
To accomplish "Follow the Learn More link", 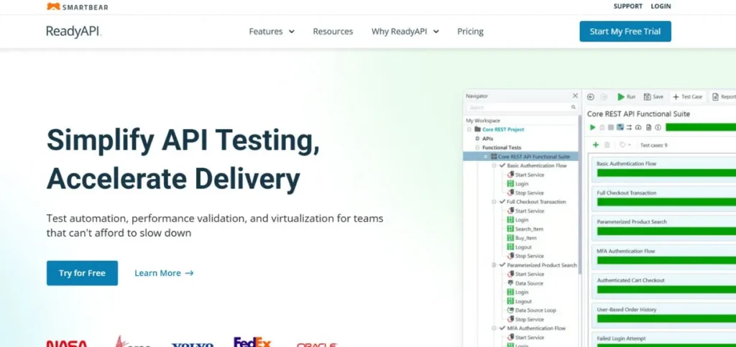I will pyautogui.click(x=164, y=273).
